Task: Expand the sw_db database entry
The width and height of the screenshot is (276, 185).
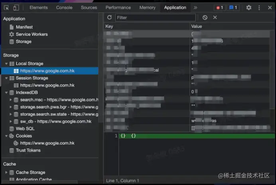Action: point(10,121)
